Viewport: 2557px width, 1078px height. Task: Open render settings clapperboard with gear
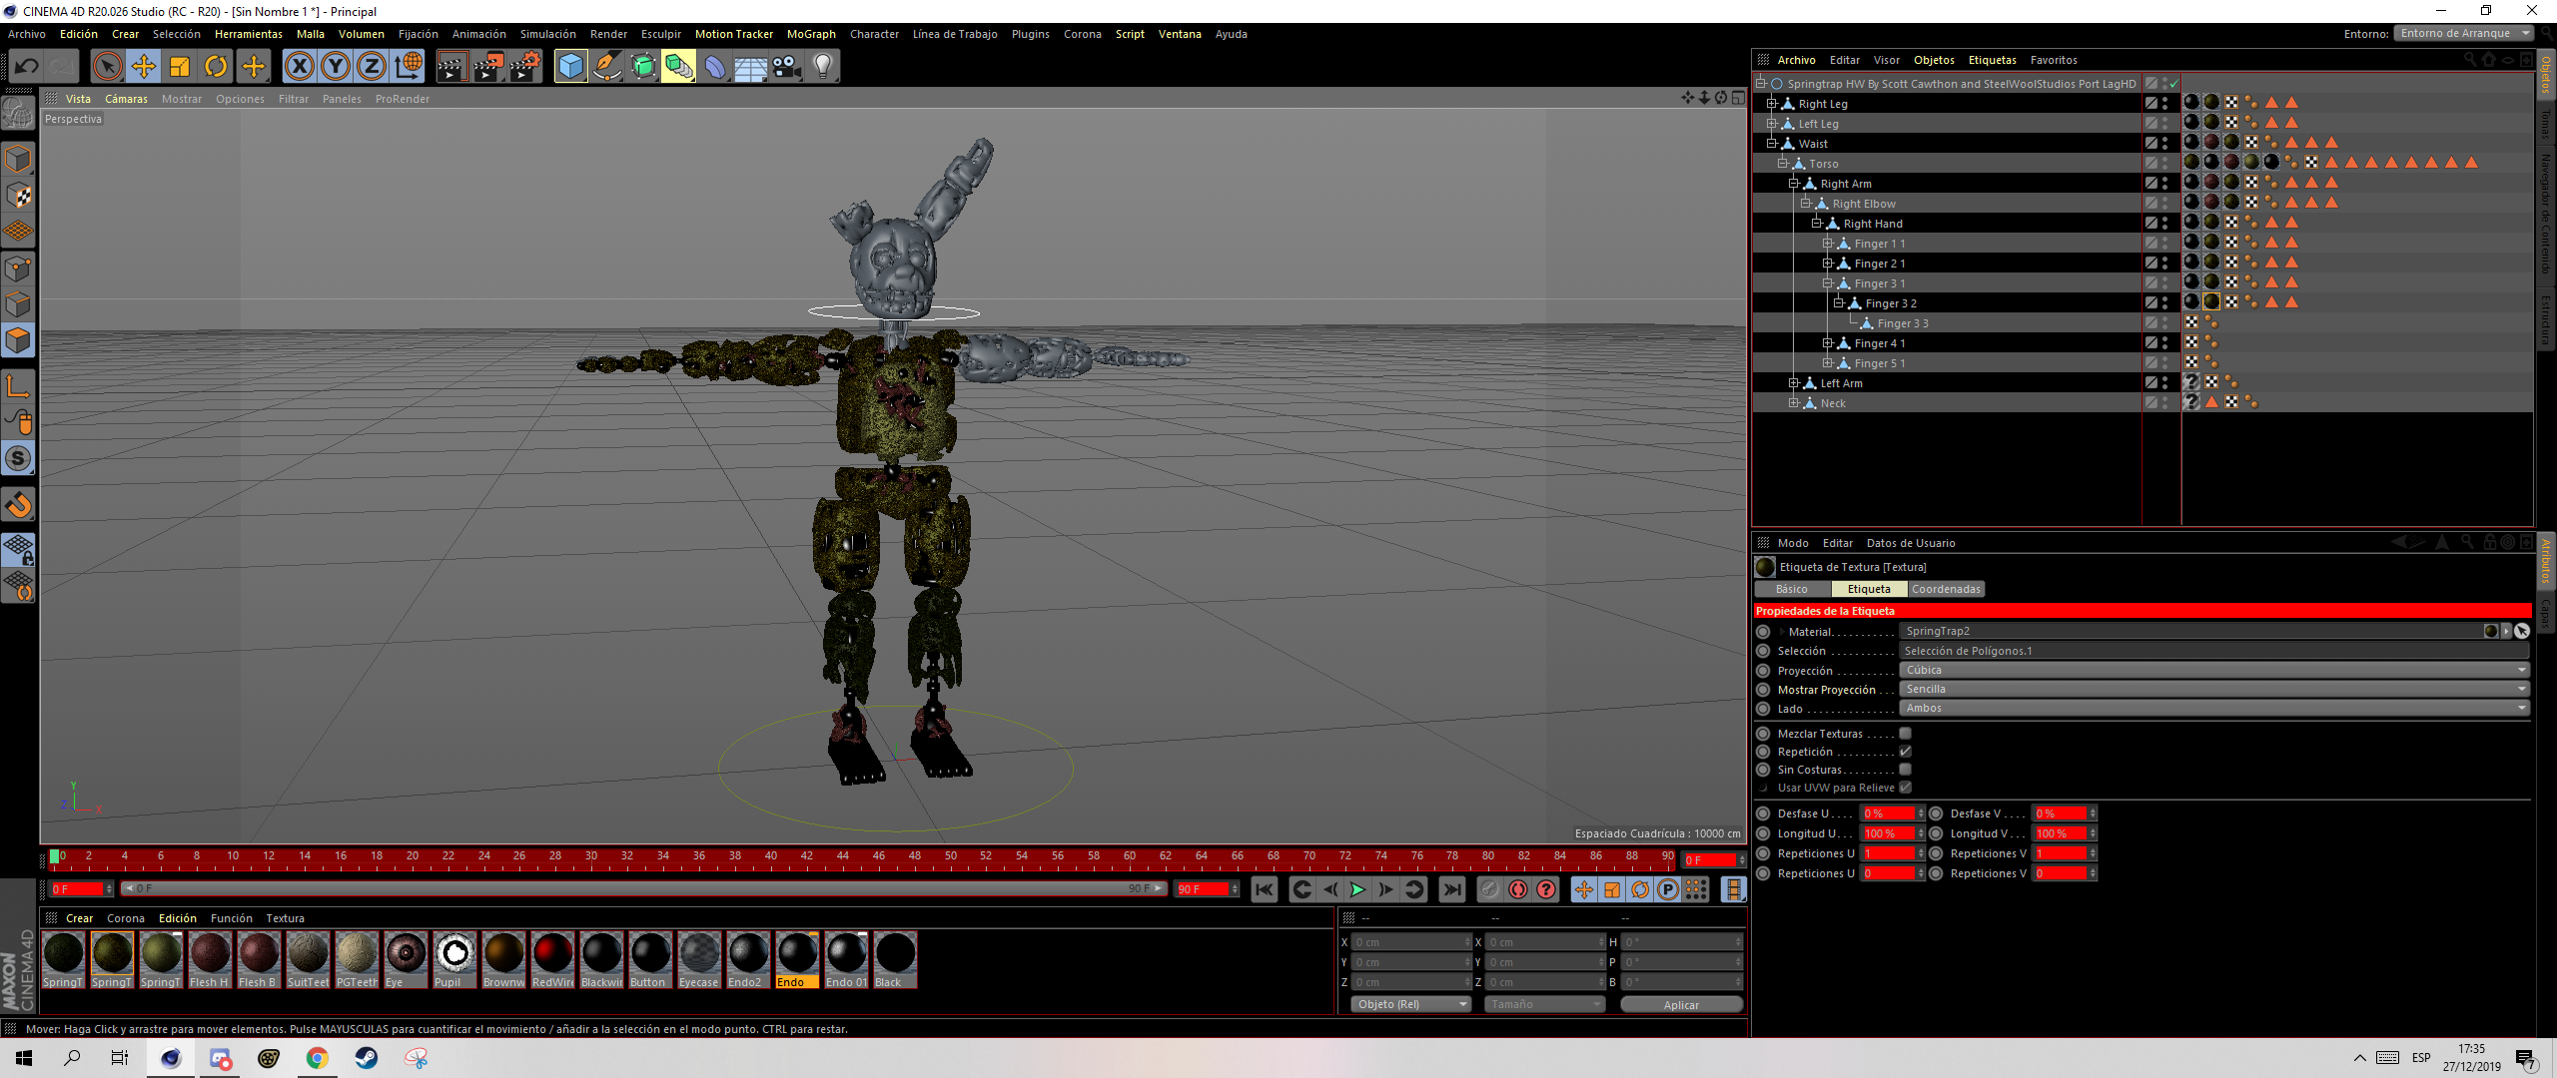[525, 67]
